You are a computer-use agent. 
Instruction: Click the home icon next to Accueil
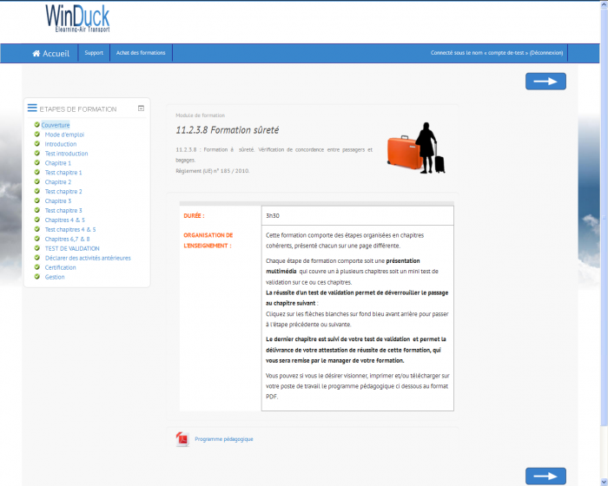tap(36, 53)
